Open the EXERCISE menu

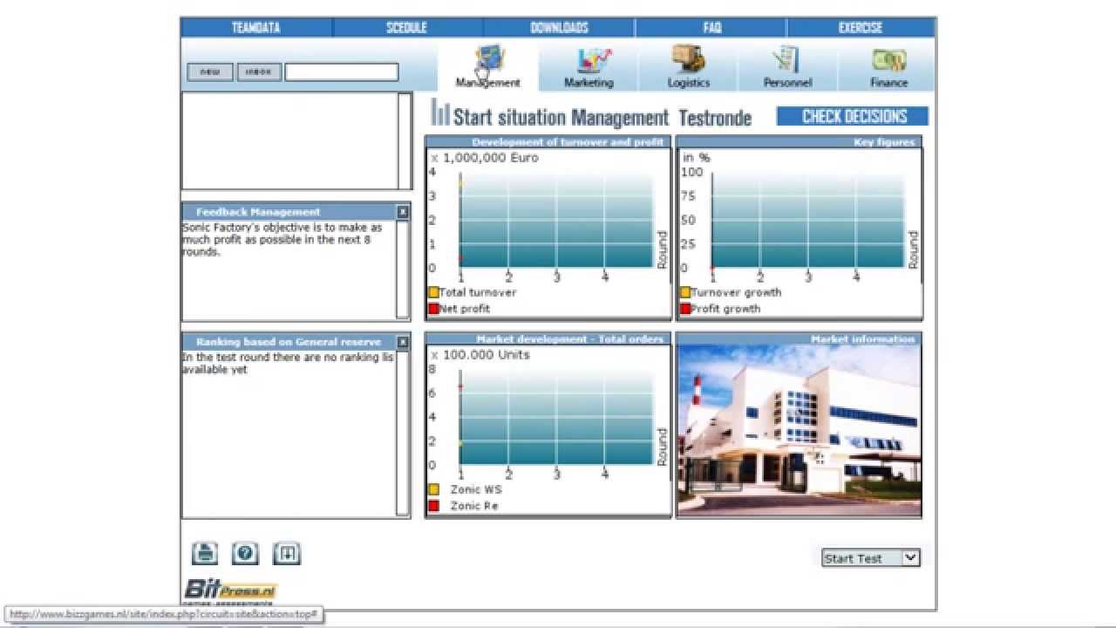pyautogui.click(x=861, y=28)
